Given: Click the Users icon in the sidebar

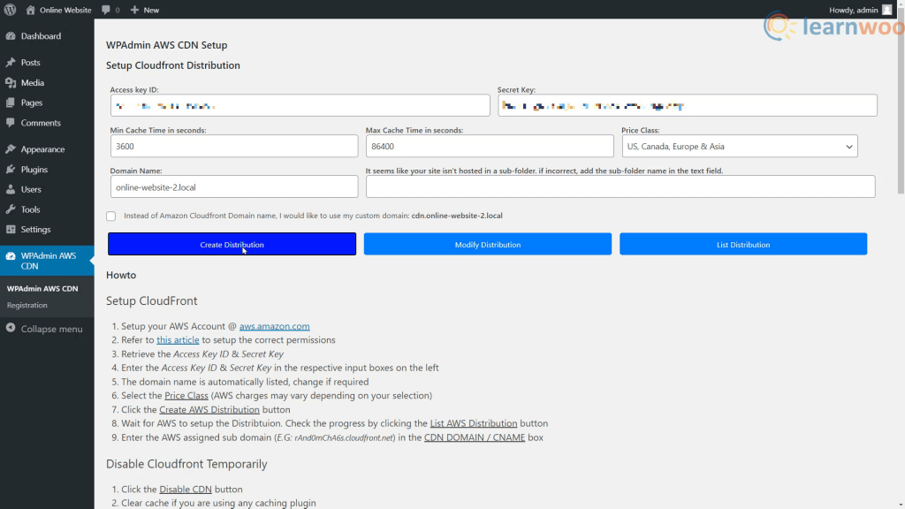Looking at the screenshot, I should click(12, 189).
